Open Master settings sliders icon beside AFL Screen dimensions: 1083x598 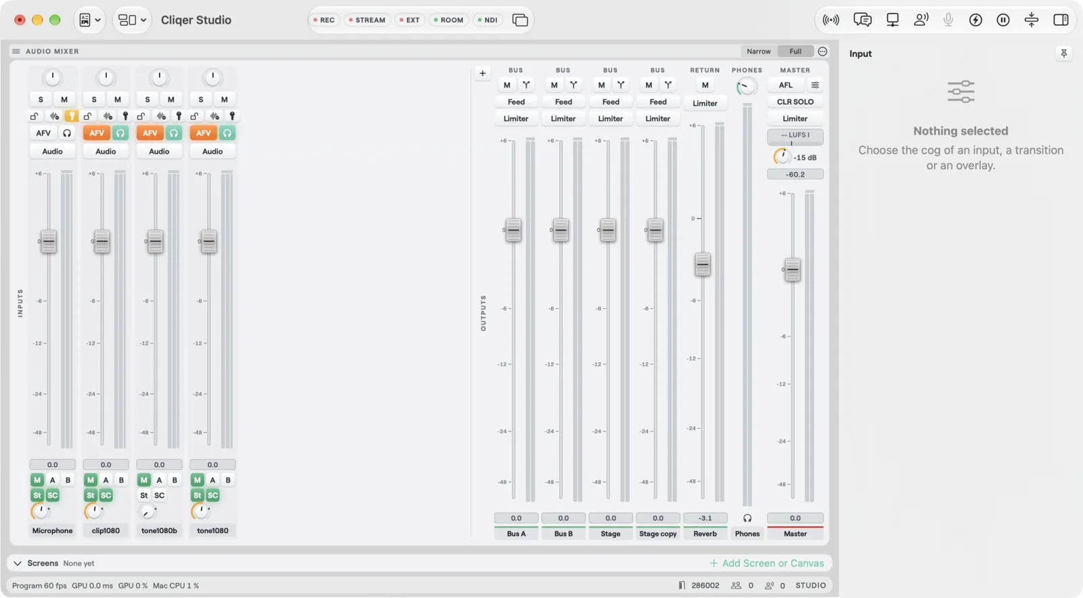point(815,85)
